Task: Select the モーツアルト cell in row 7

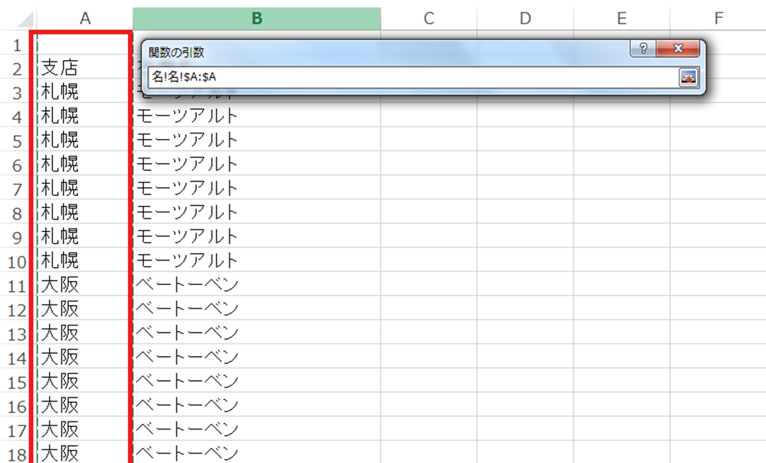Action: pyautogui.click(x=256, y=188)
